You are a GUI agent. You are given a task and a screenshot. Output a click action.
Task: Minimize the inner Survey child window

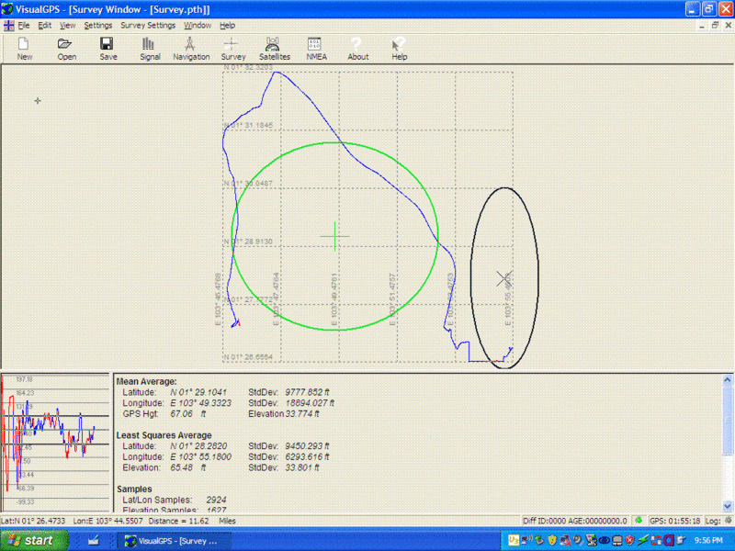pos(702,26)
